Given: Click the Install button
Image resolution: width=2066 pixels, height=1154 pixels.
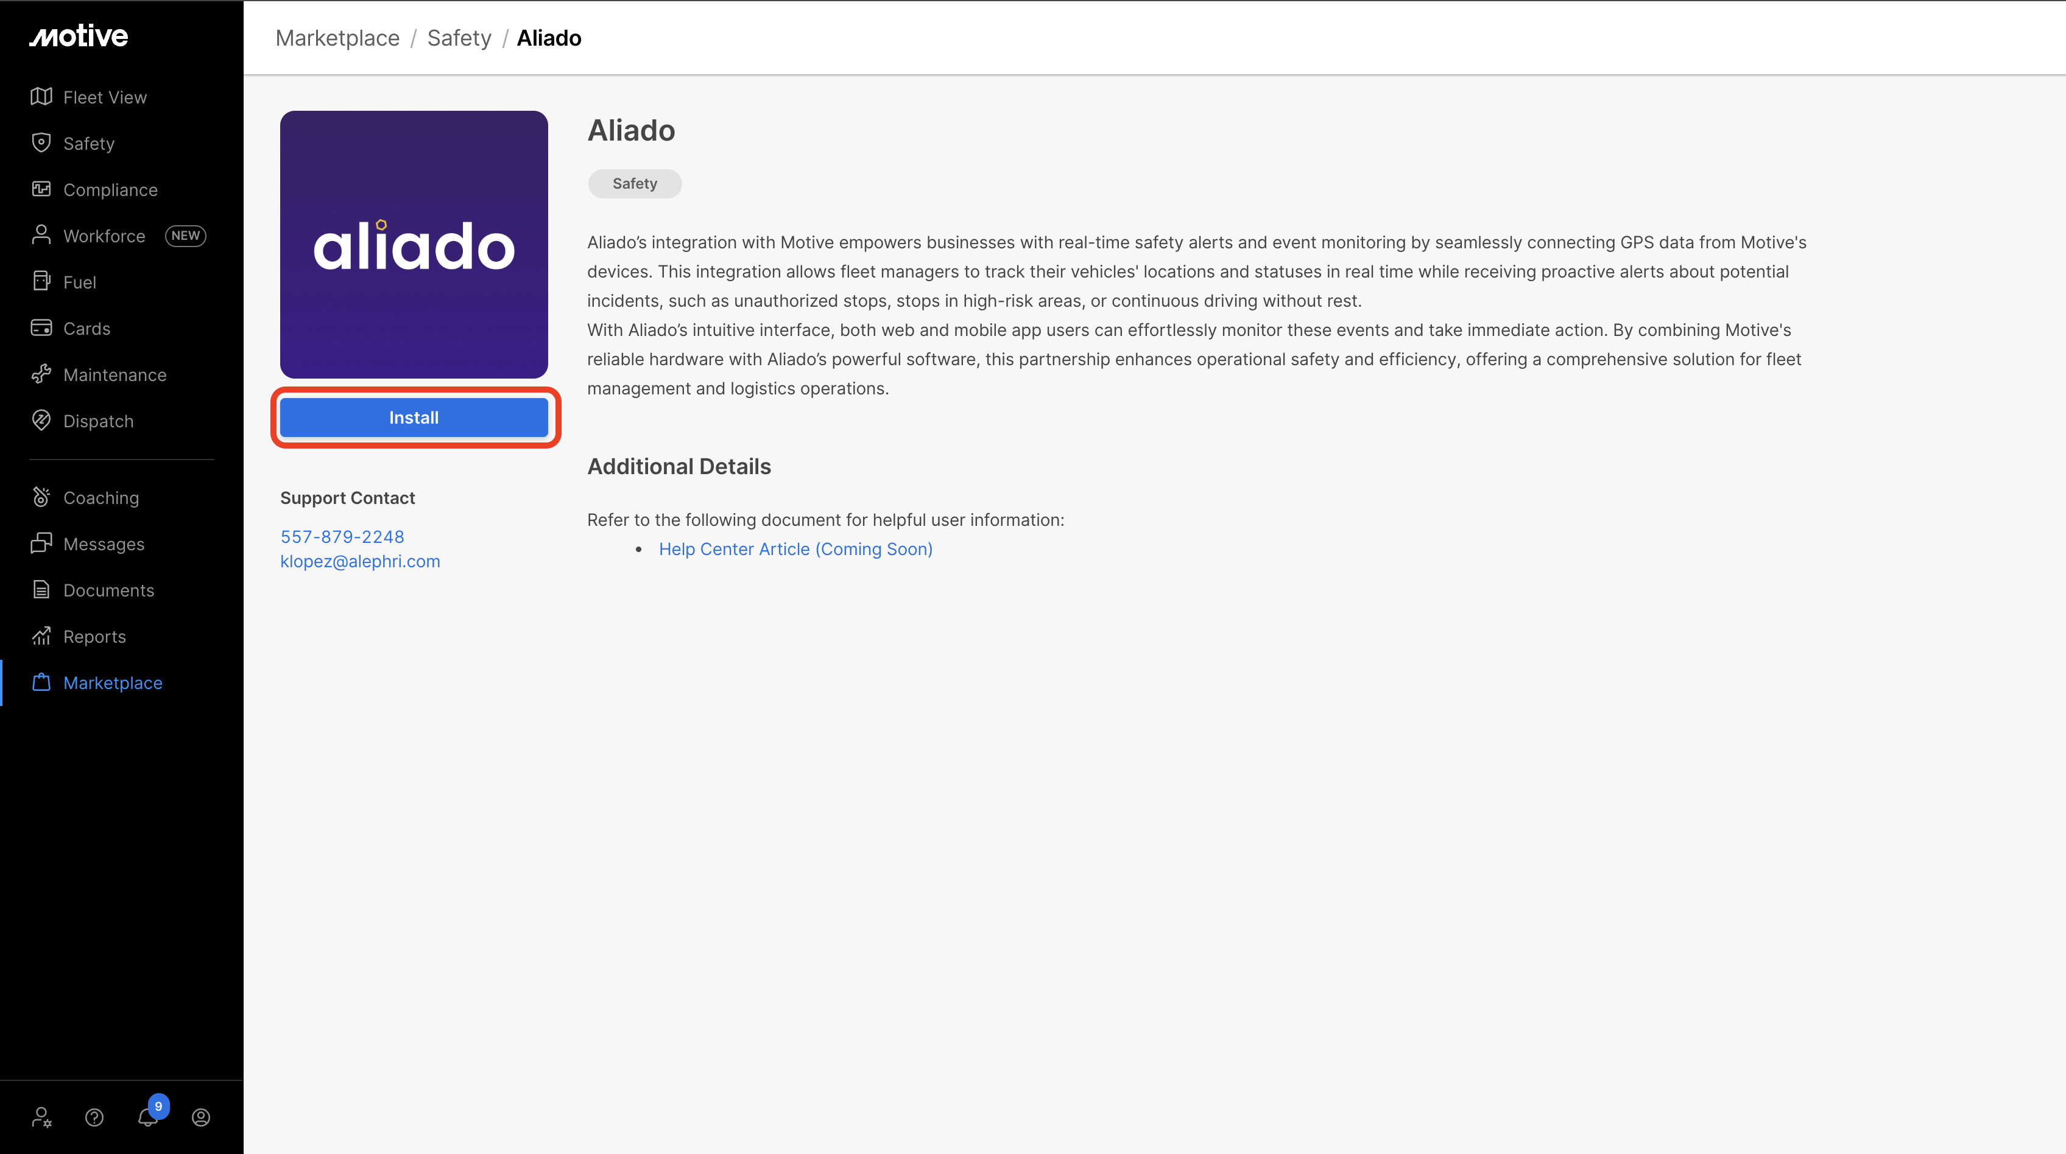Looking at the screenshot, I should (x=414, y=418).
